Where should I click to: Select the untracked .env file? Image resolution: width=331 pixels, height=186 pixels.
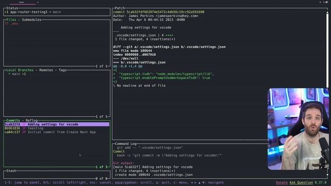pos(11,24)
